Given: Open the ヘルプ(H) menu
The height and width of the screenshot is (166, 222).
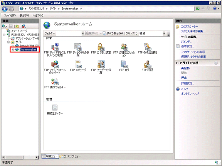Looking at the screenshot, I should (x=38, y=15).
